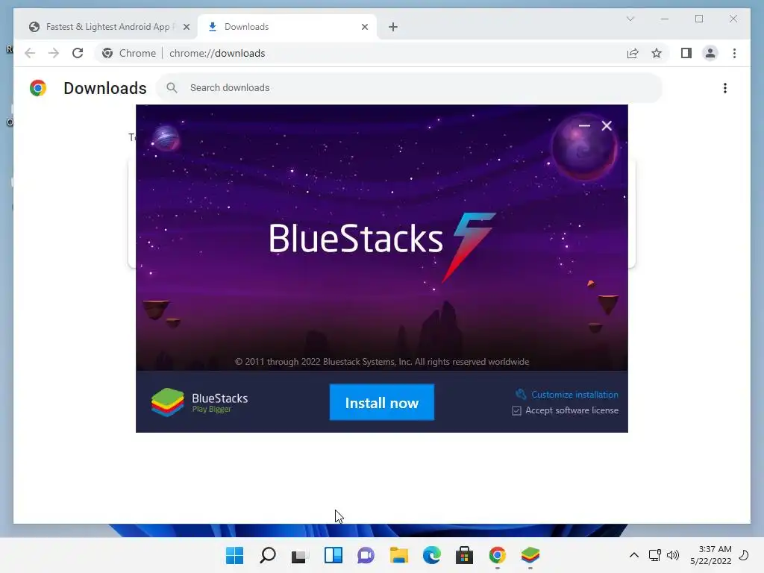The image size is (764, 573).
Task: Select the Downloads tab
Action: coord(287,27)
